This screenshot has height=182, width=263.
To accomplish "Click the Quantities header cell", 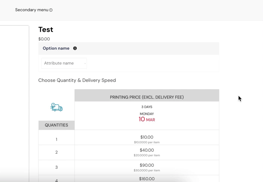I will coord(57,125).
